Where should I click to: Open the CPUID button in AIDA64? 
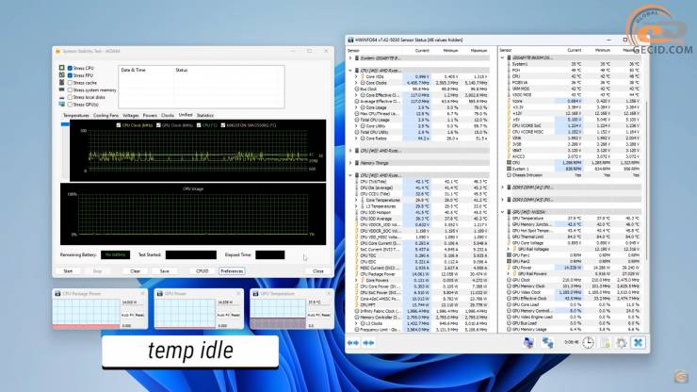pyautogui.click(x=203, y=271)
